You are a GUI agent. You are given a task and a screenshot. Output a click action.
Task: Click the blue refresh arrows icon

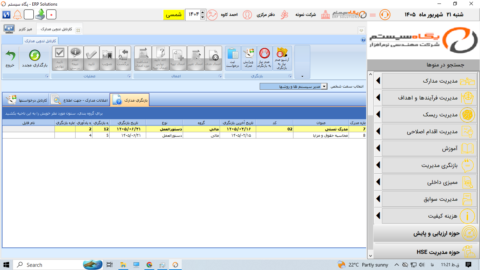click(6, 15)
